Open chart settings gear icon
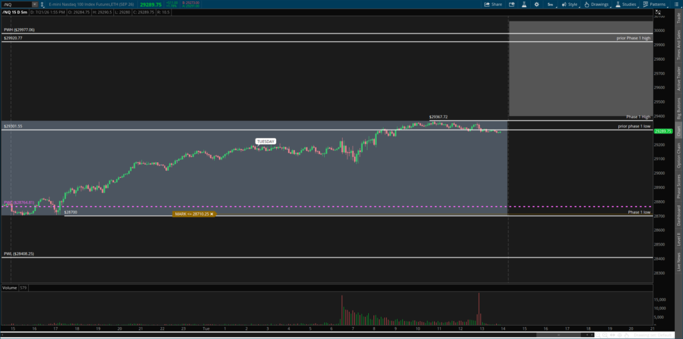 537,5
